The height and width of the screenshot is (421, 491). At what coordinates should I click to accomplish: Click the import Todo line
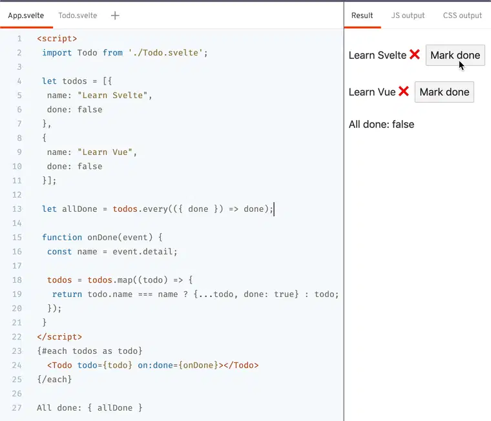[125, 52]
